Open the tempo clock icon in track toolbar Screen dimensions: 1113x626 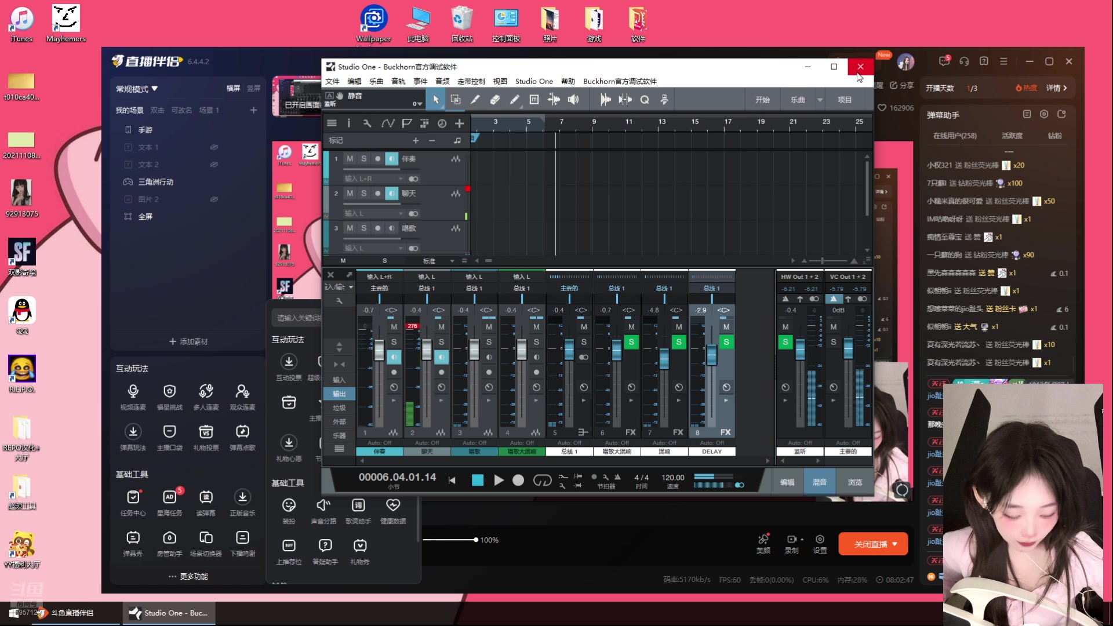pyautogui.click(x=442, y=123)
